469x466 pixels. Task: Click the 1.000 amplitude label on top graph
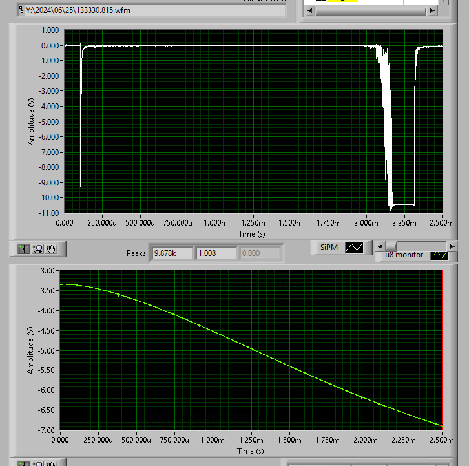tap(50, 30)
